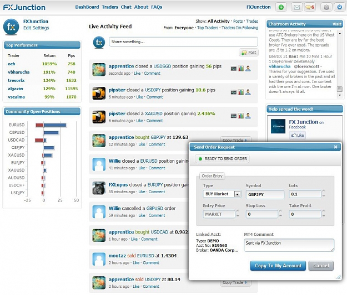Filter feed to show Trades only

pyautogui.click(x=252, y=21)
